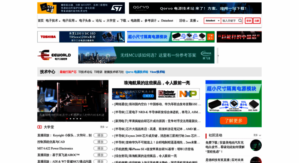Open the Infineon 无线MCU banner
Image resolution: width=299 pixels, height=163 pixels.
click(x=146, y=55)
